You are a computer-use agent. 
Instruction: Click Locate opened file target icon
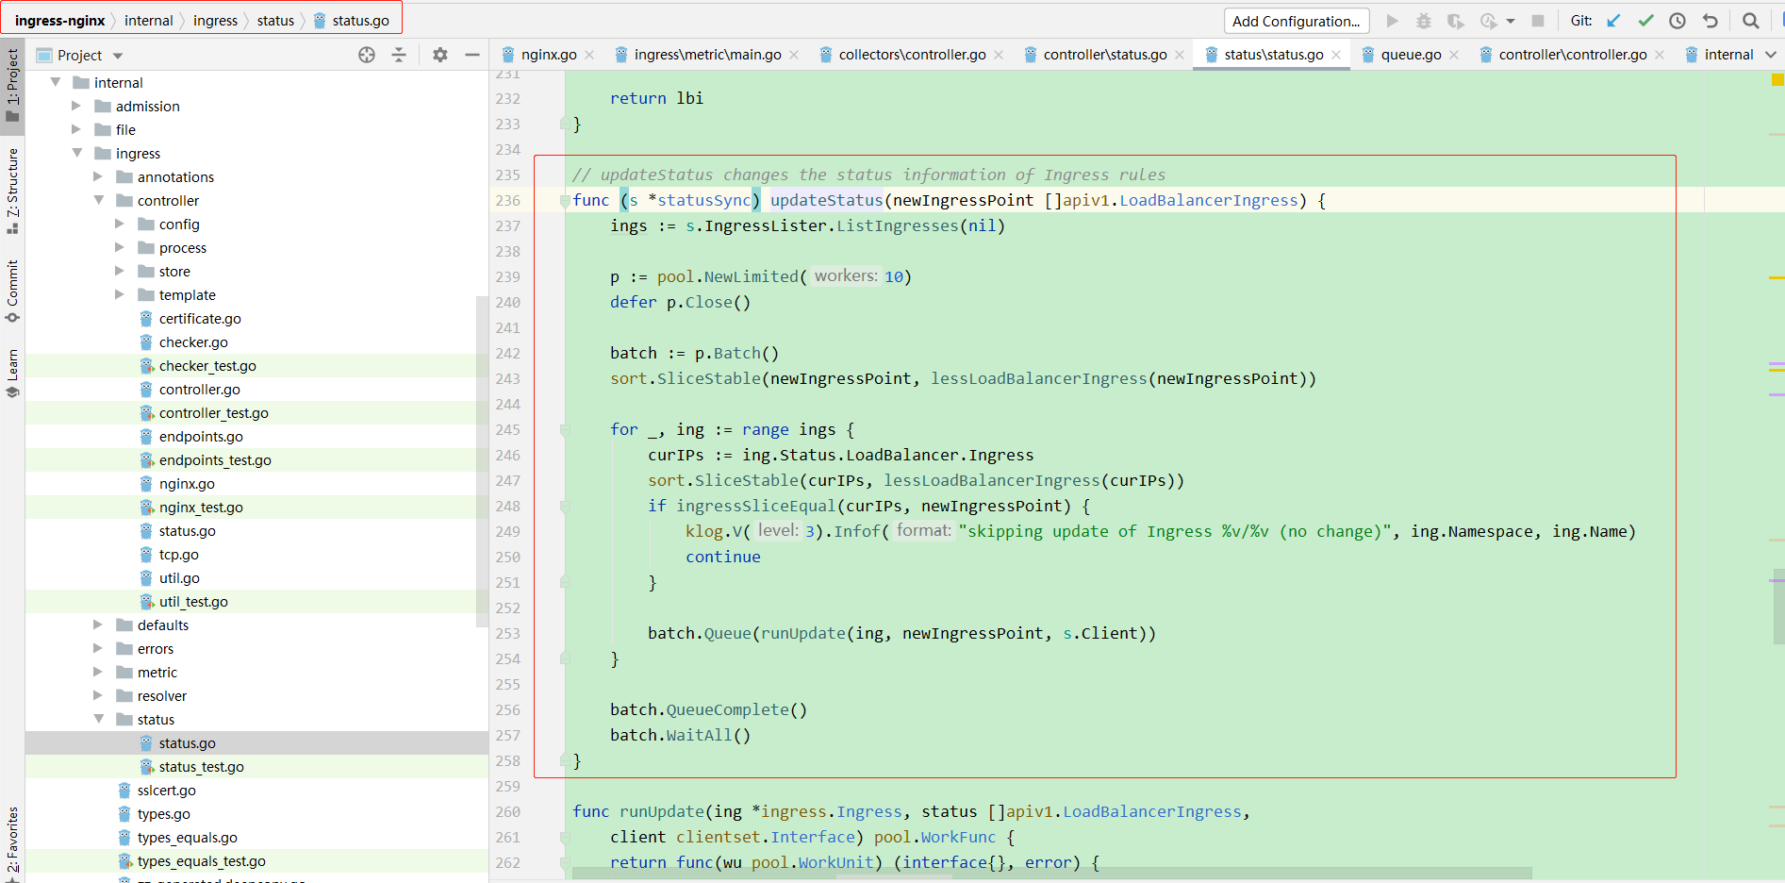coord(367,55)
